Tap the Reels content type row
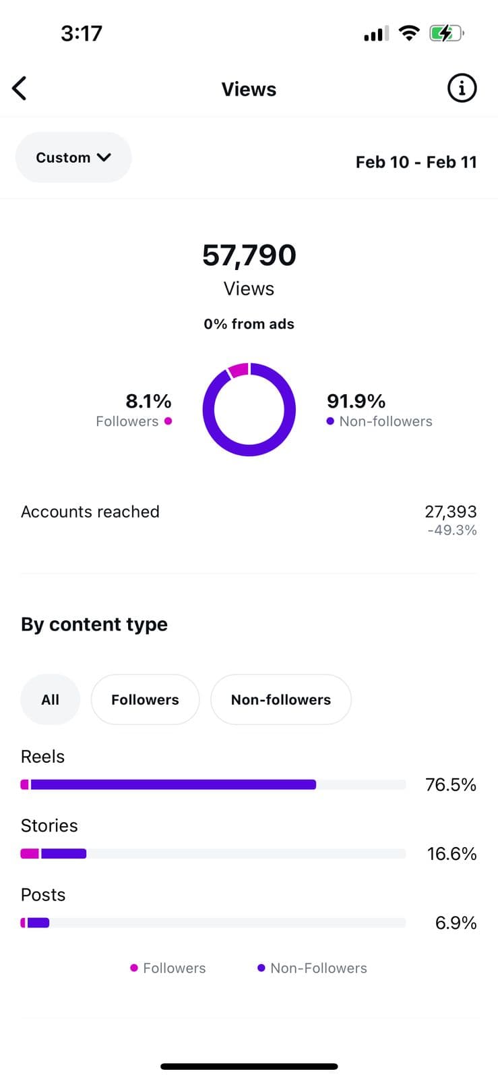498x1080 pixels. (43, 757)
